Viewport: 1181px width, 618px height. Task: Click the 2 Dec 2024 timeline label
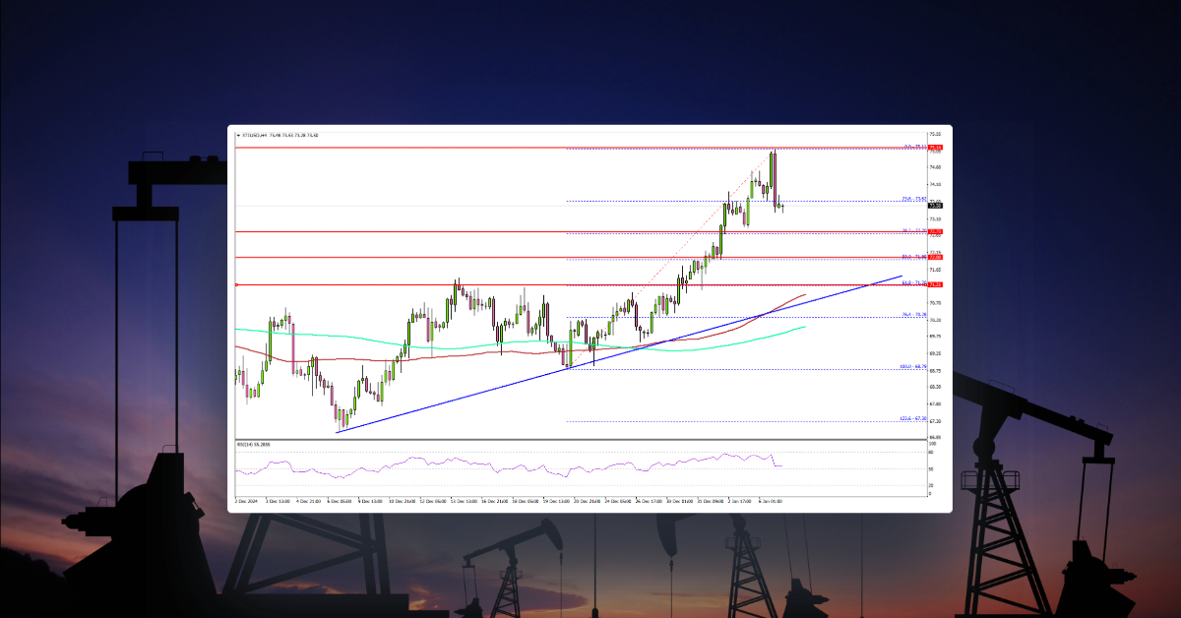tap(245, 501)
